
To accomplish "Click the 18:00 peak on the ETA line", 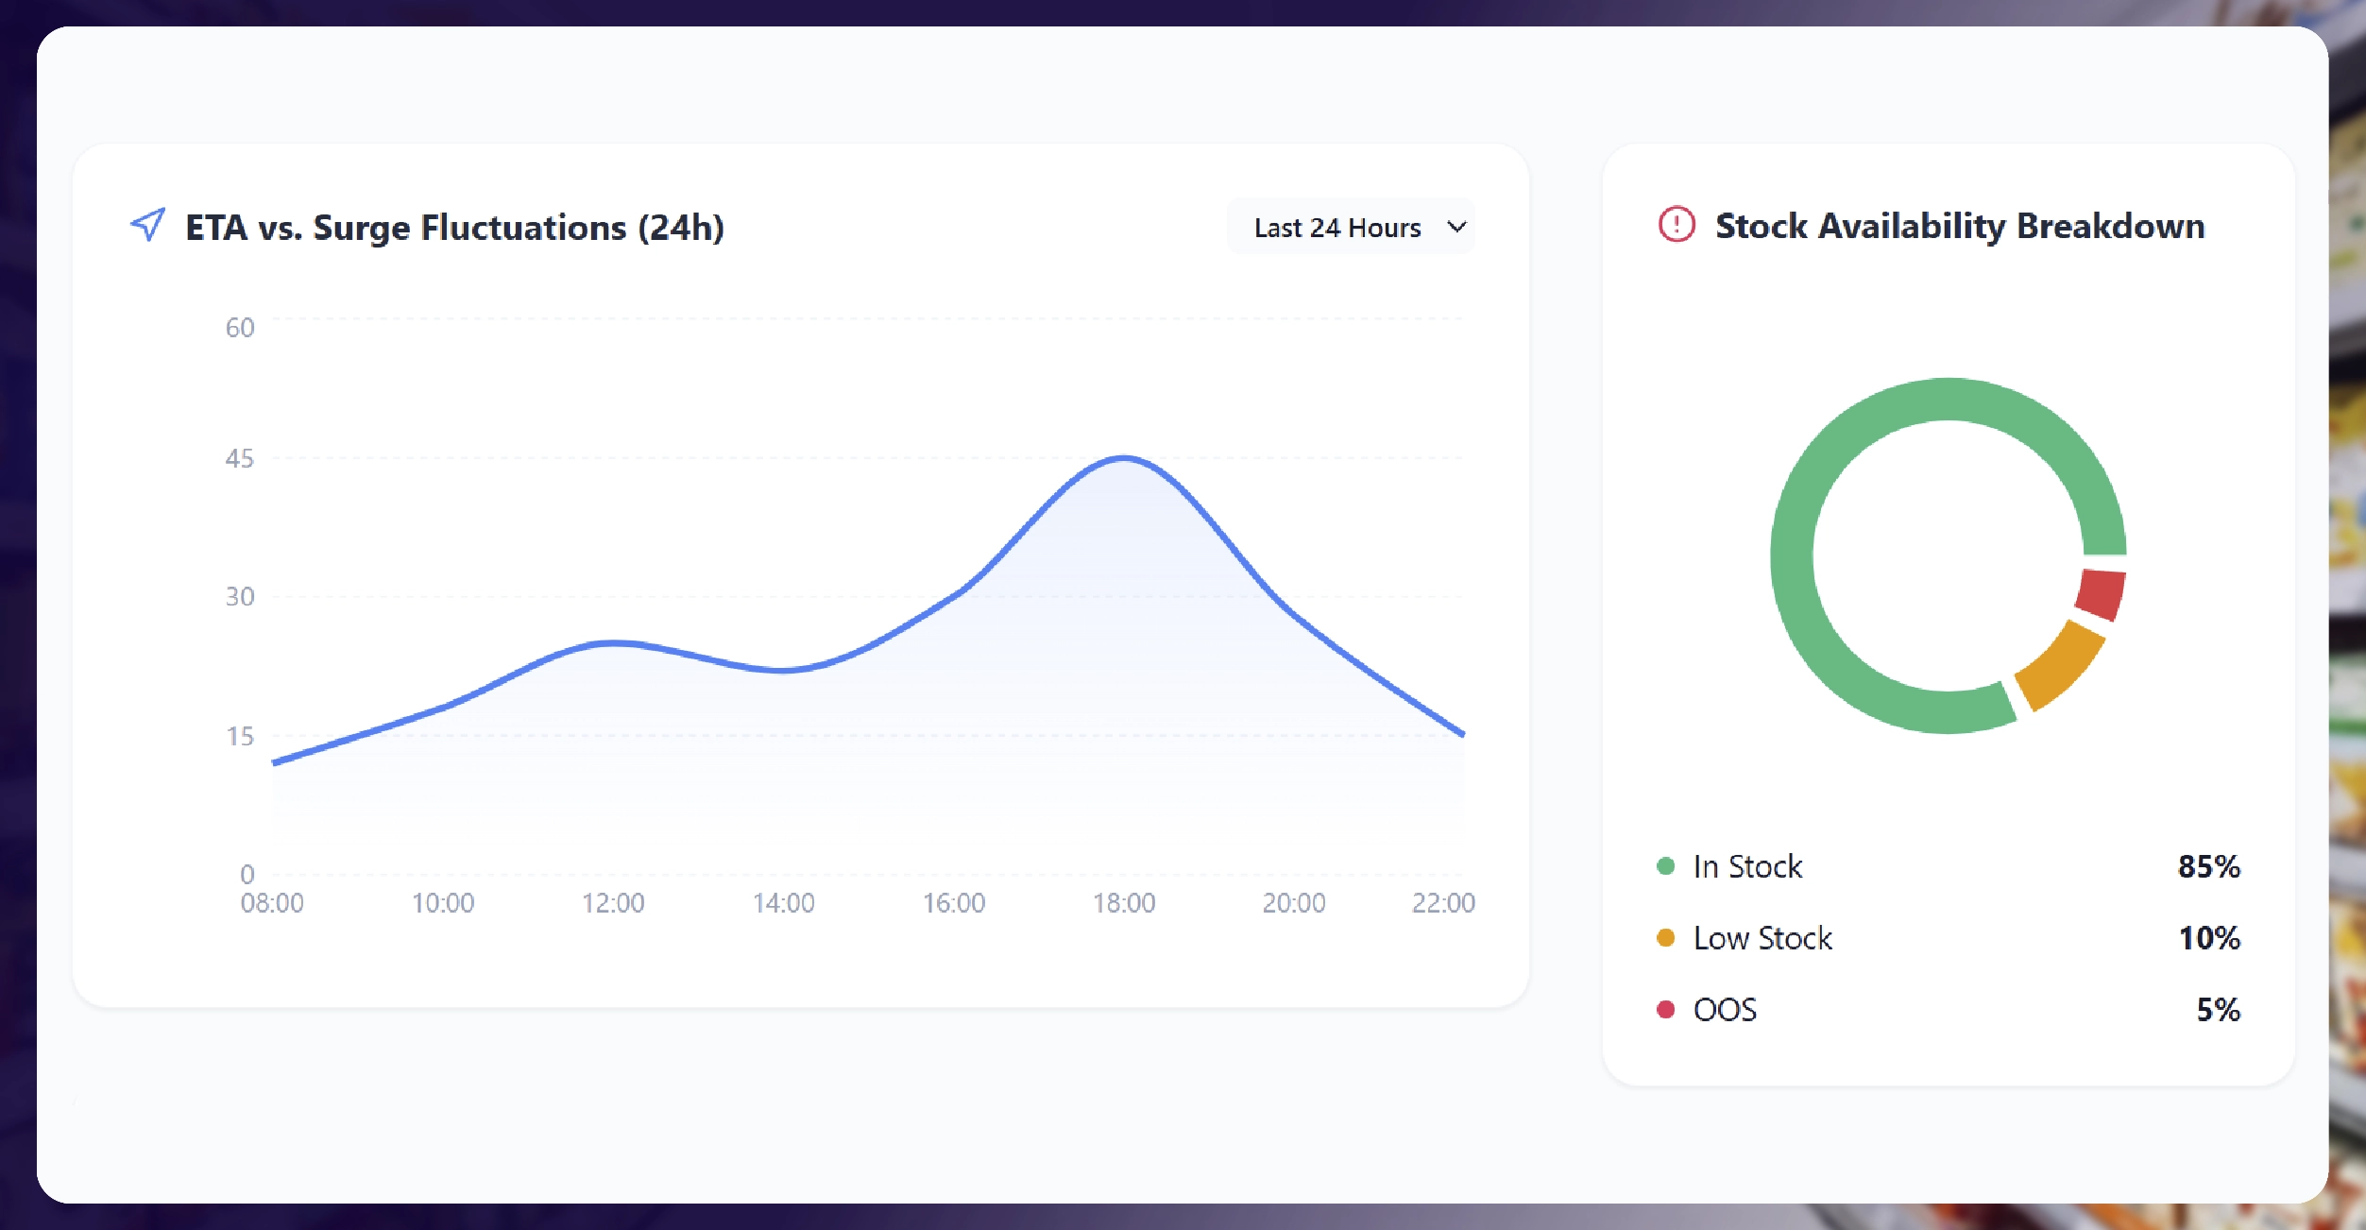I will 1124,458.
